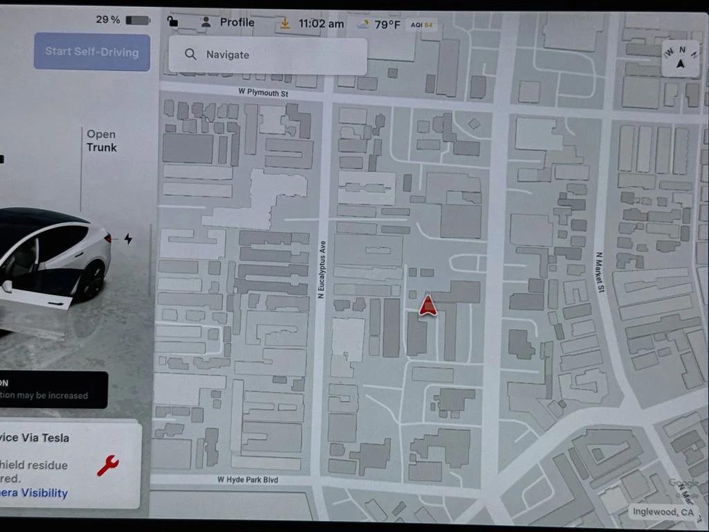The height and width of the screenshot is (532, 709).
Task: Tap Open Trunk control
Action: click(101, 141)
